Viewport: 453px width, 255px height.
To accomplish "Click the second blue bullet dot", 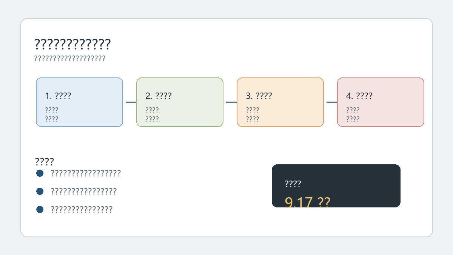I will click(40, 191).
